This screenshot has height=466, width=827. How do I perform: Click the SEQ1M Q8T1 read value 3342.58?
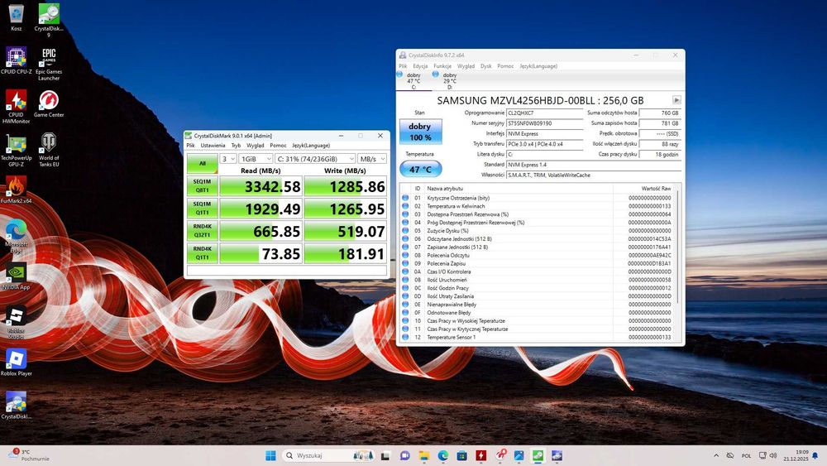click(x=261, y=186)
